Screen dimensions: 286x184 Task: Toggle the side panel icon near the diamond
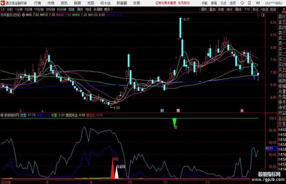[263, 15]
